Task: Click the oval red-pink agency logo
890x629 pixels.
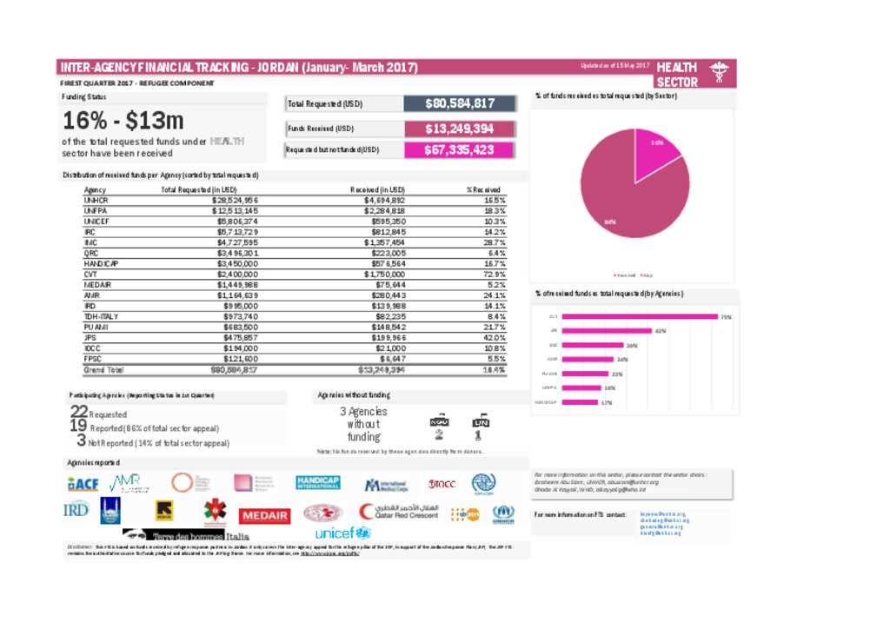Action: (x=323, y=513)
